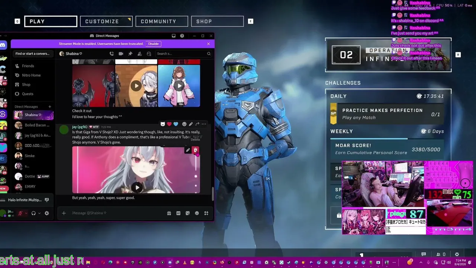Open Shop in Discord sidebar
This screenshot has width=476, height=268.
32,84
